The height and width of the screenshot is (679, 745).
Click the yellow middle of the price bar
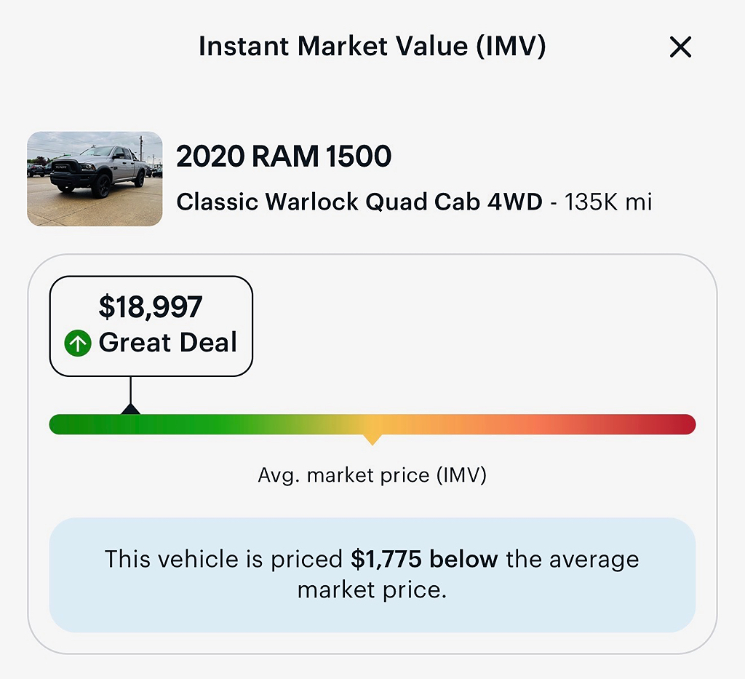click(372, 424)
